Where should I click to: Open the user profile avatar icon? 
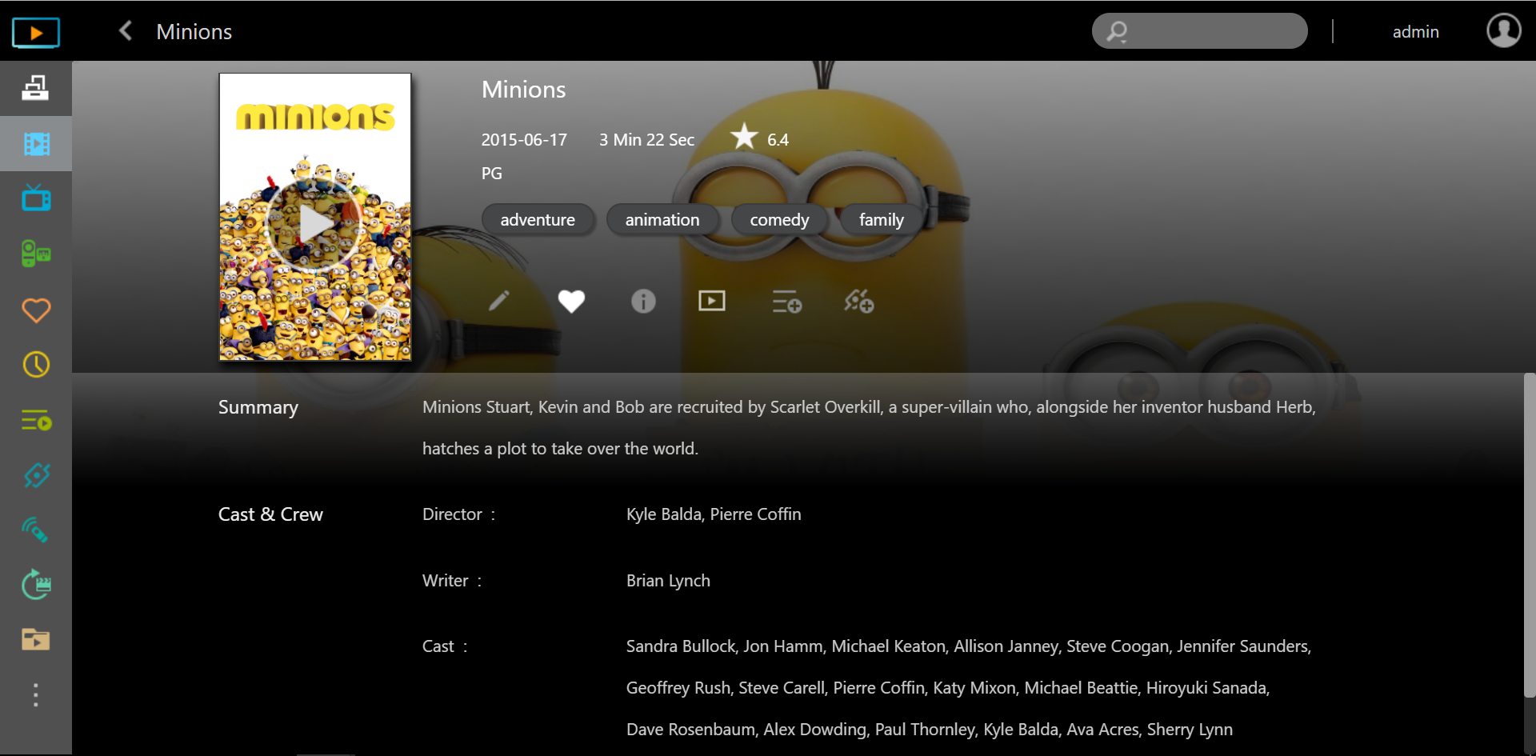pos(1504,30)
